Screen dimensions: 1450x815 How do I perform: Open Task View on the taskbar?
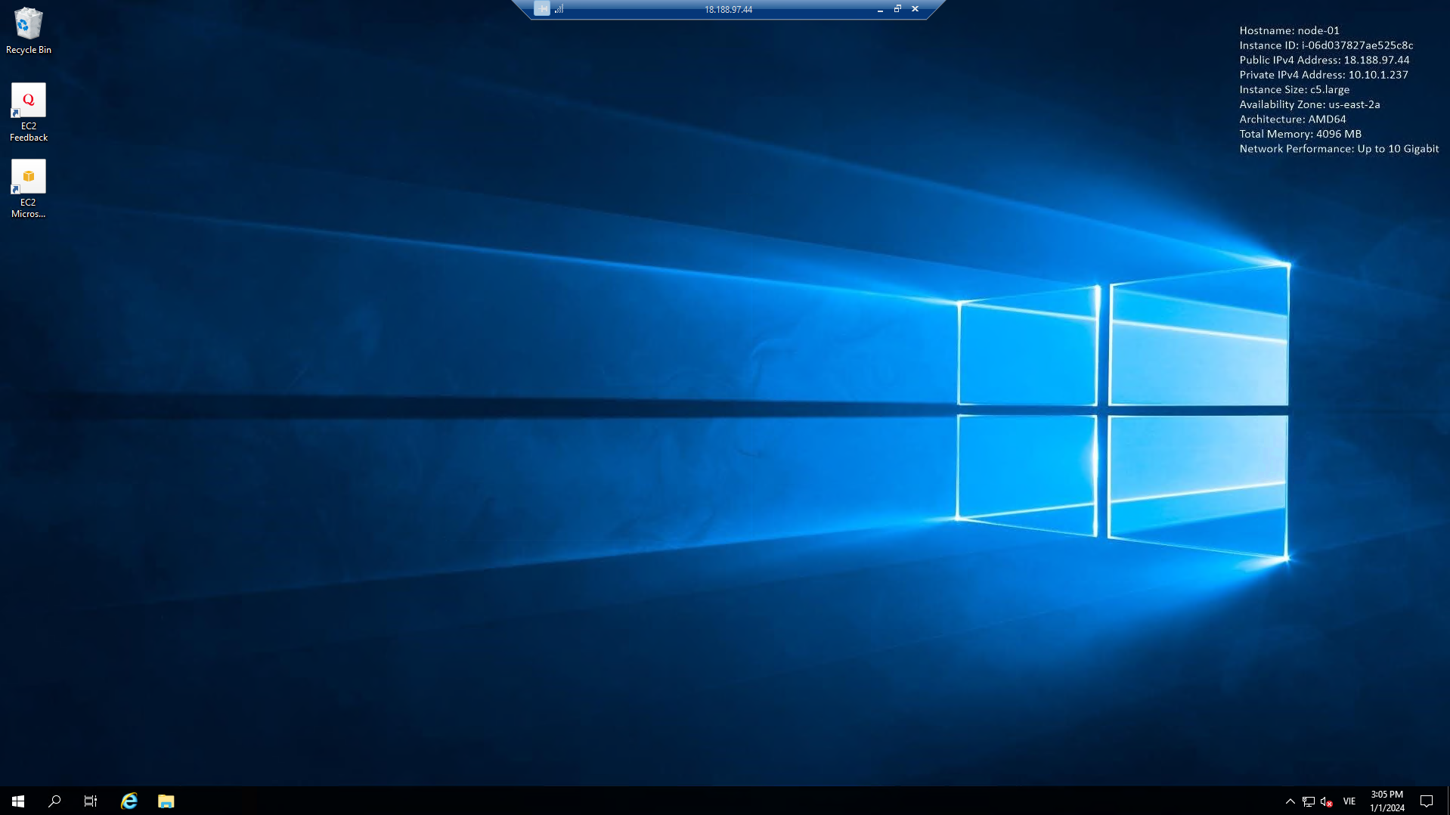pyautogui.click(x=90, y=801)
